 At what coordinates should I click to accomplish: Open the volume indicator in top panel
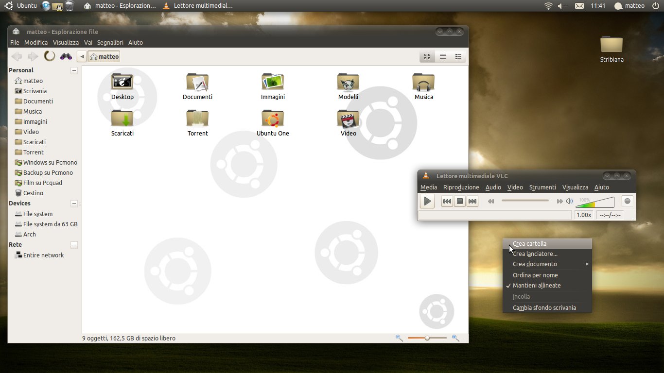(x=563, y=6)
